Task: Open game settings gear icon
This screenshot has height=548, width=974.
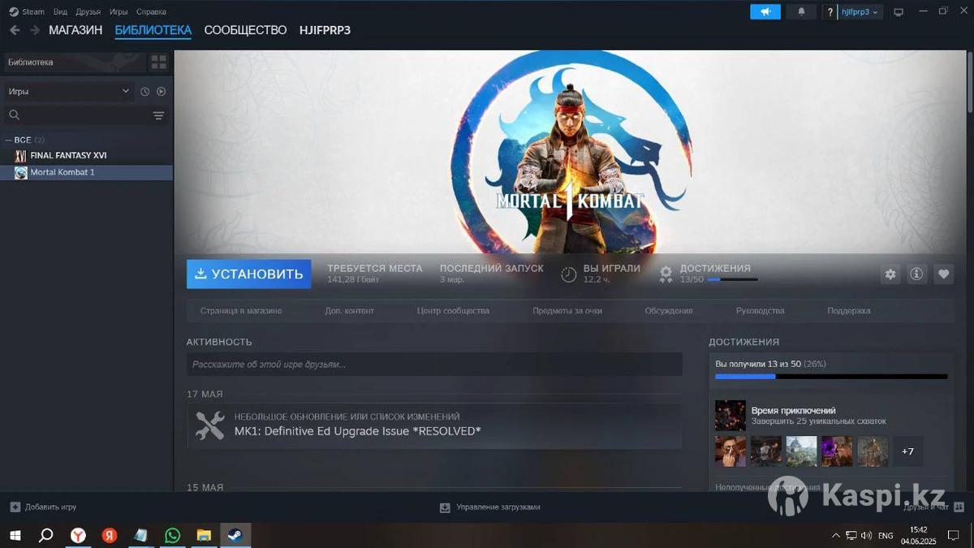Action: pos(890,274)
